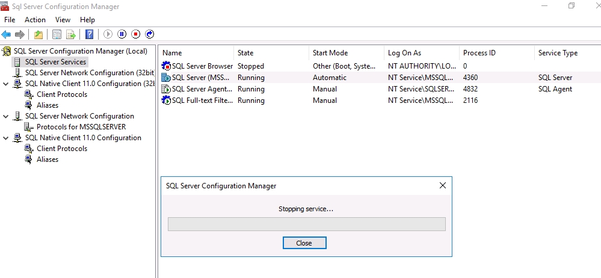
Task: Click the NT Service\SQLSER... log on cell
Action: point(421,89)
